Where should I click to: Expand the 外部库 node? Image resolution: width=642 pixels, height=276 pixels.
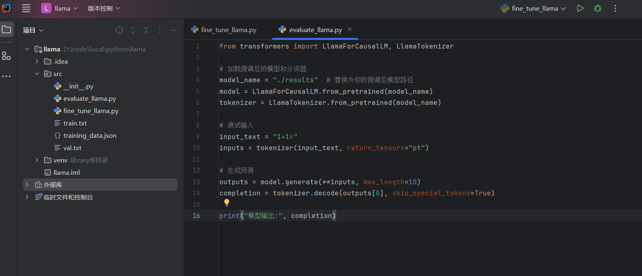[27, 185]
